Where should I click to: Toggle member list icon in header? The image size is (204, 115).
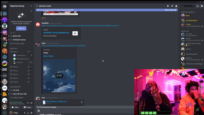pos(176,6)
